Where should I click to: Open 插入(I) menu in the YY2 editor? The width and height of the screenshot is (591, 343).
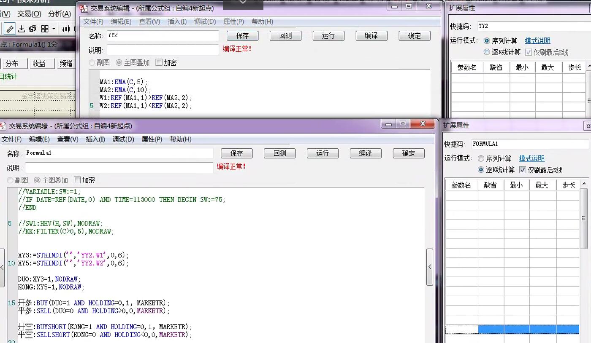(x=177, y=21)
